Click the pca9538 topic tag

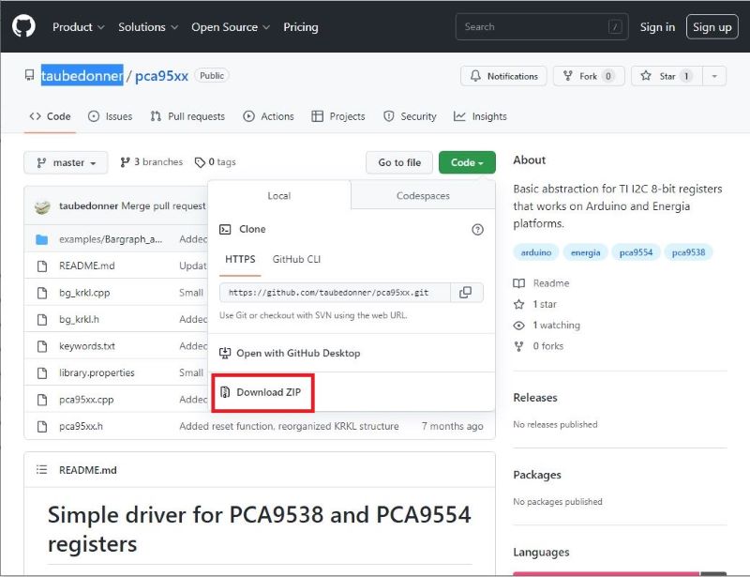(x=688, y=252)
